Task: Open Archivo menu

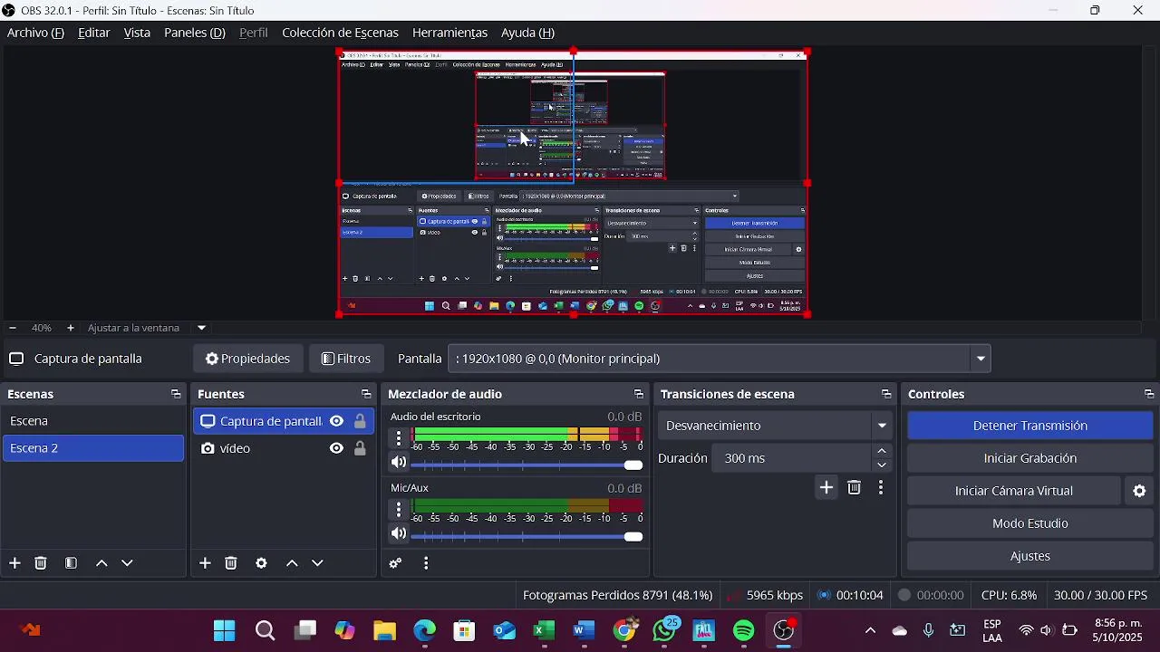Action: [35, 33]
